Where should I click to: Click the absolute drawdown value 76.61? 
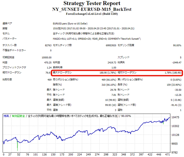48,73
